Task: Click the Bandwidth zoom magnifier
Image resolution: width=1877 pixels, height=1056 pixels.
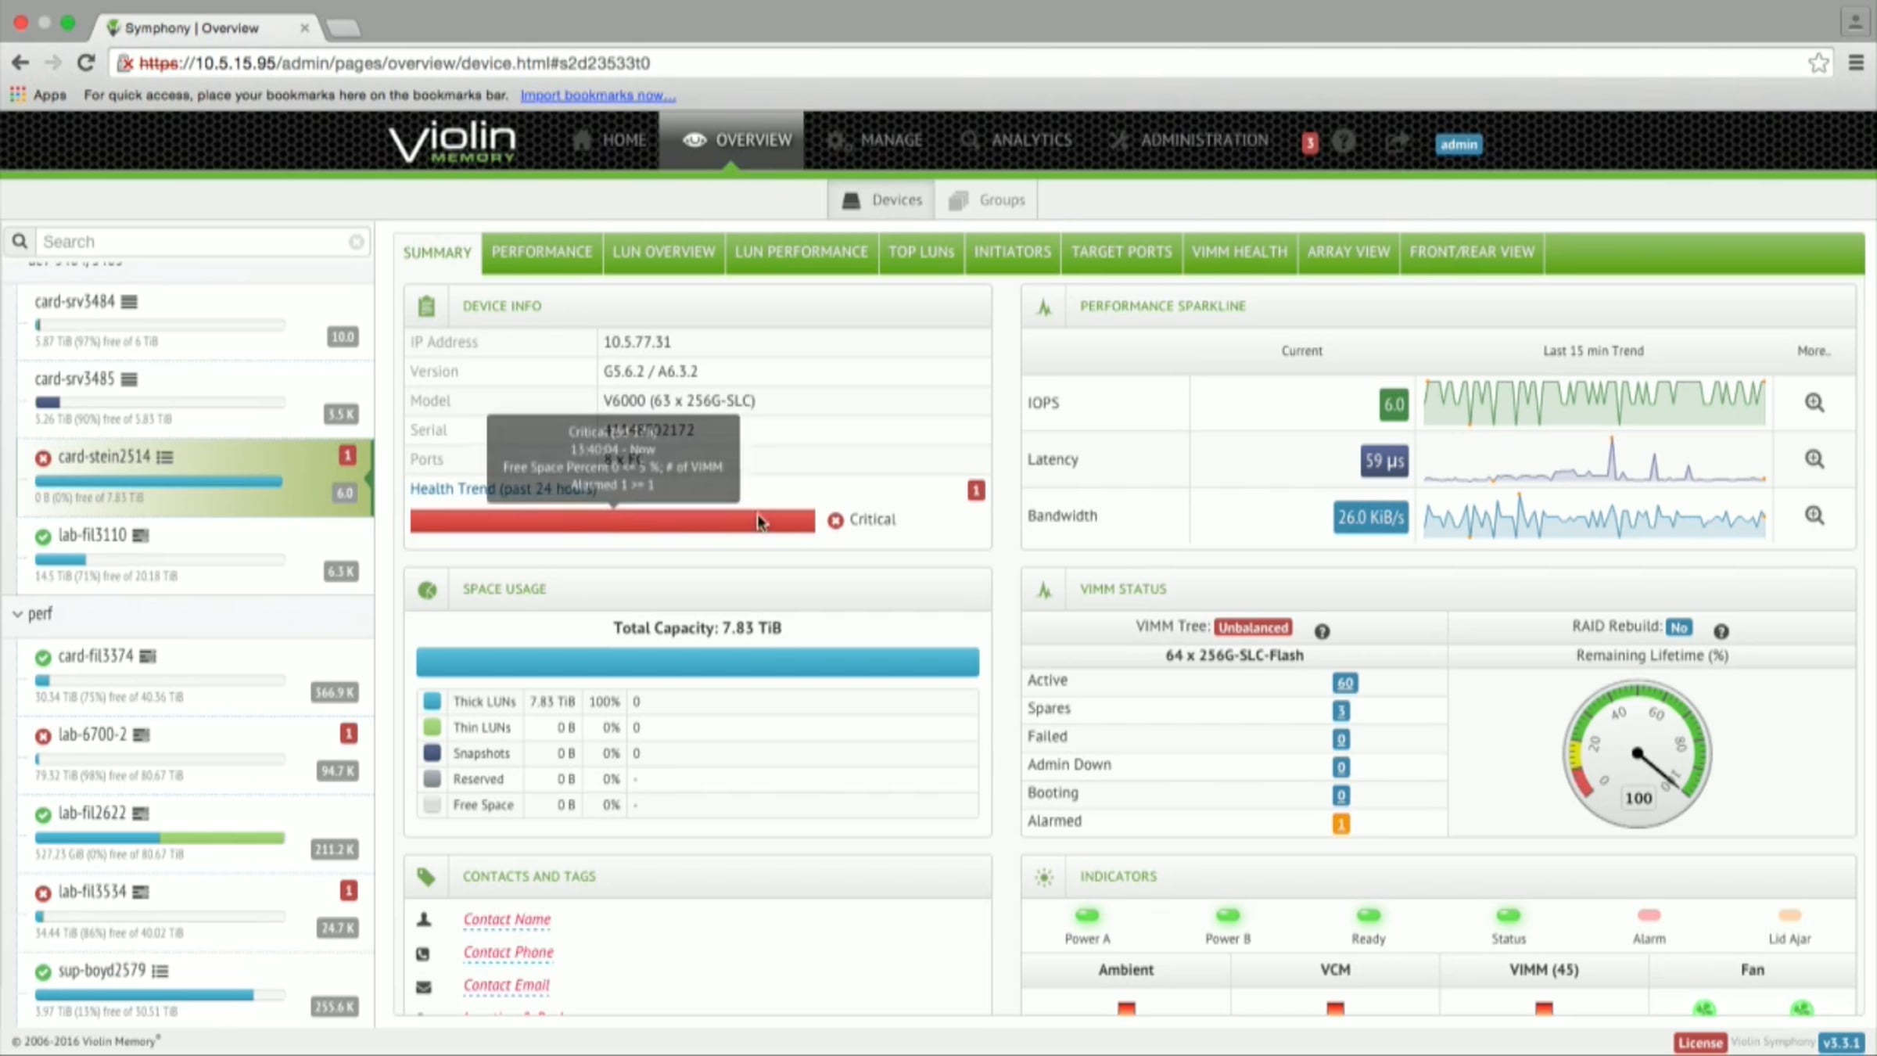Action: 1814,515
